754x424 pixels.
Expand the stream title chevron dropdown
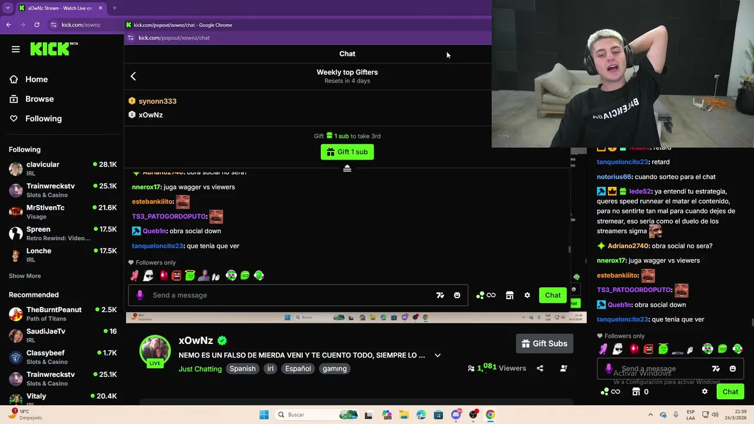[437, 355]
